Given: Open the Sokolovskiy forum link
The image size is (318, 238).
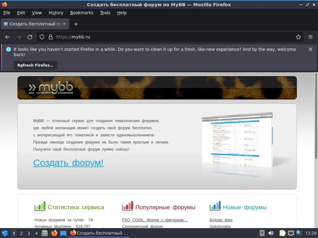Looking at the screenshot, I should [x=220, y=226].
